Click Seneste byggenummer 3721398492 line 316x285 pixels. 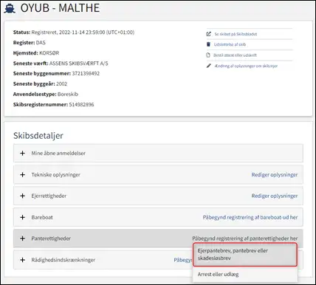coord(56,73)
